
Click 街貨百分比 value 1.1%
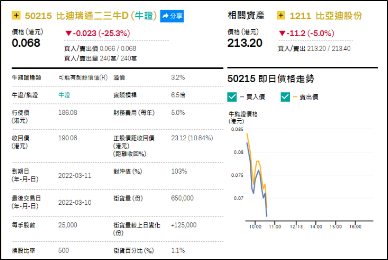point(178,250)
